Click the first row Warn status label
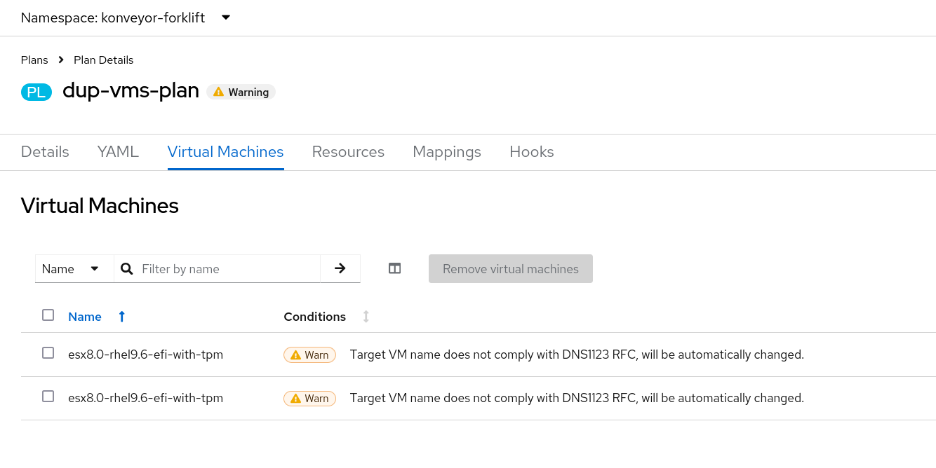 (x=309, y=355)
